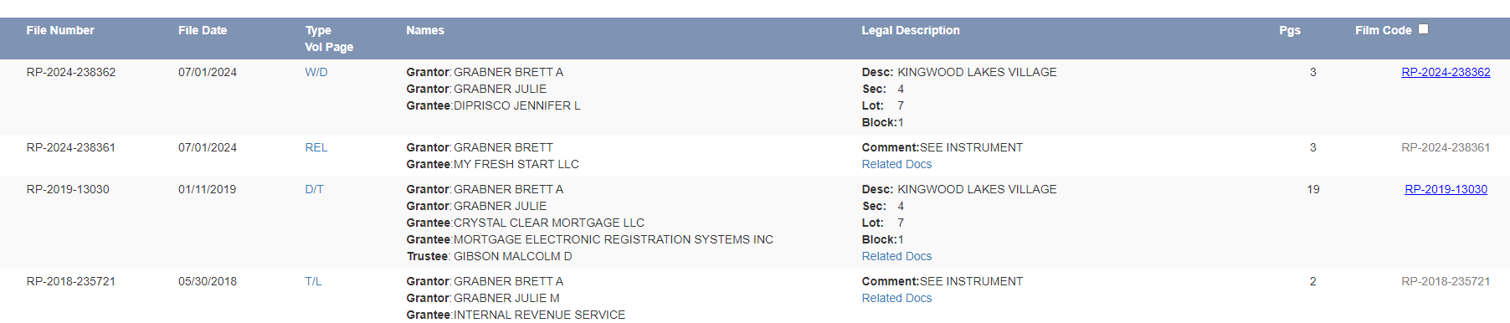Viewport: 1510px width, 323px height.
Task: Sort by File Number column header
Action: point(60,30)
